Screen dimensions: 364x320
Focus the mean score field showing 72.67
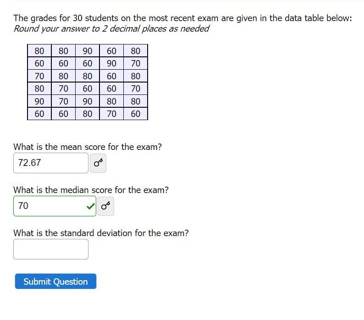[x=51, y=163]
